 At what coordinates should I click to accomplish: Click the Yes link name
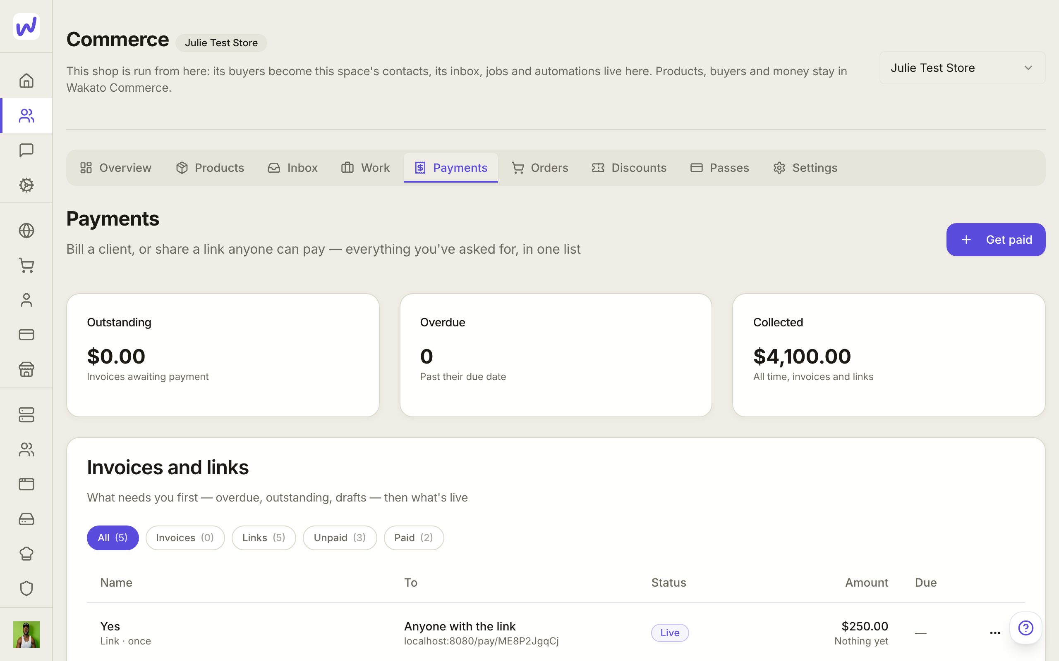click(110, 626)
